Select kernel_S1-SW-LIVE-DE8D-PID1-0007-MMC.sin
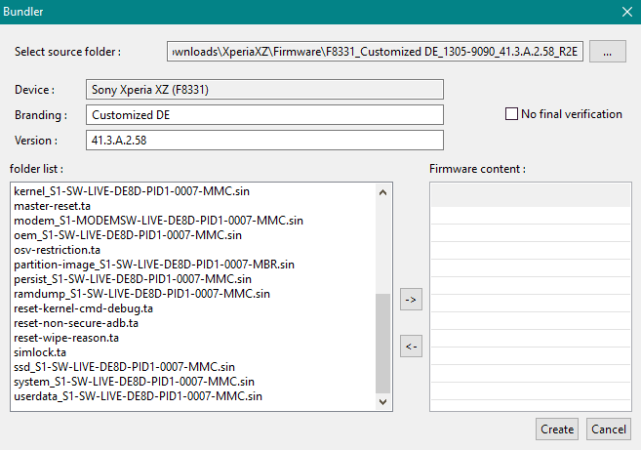The width and height of the screenshot is (641, 450). coord(132,191)
